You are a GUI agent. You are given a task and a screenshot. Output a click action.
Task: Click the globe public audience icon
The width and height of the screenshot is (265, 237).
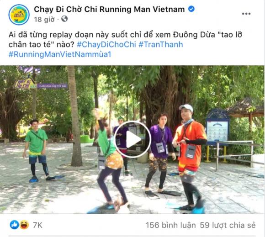coord(64,19)
